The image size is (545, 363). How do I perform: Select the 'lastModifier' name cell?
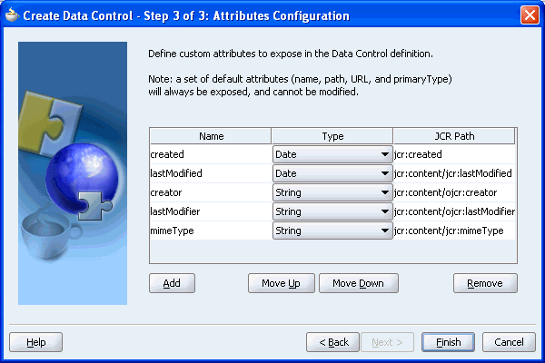211,211
